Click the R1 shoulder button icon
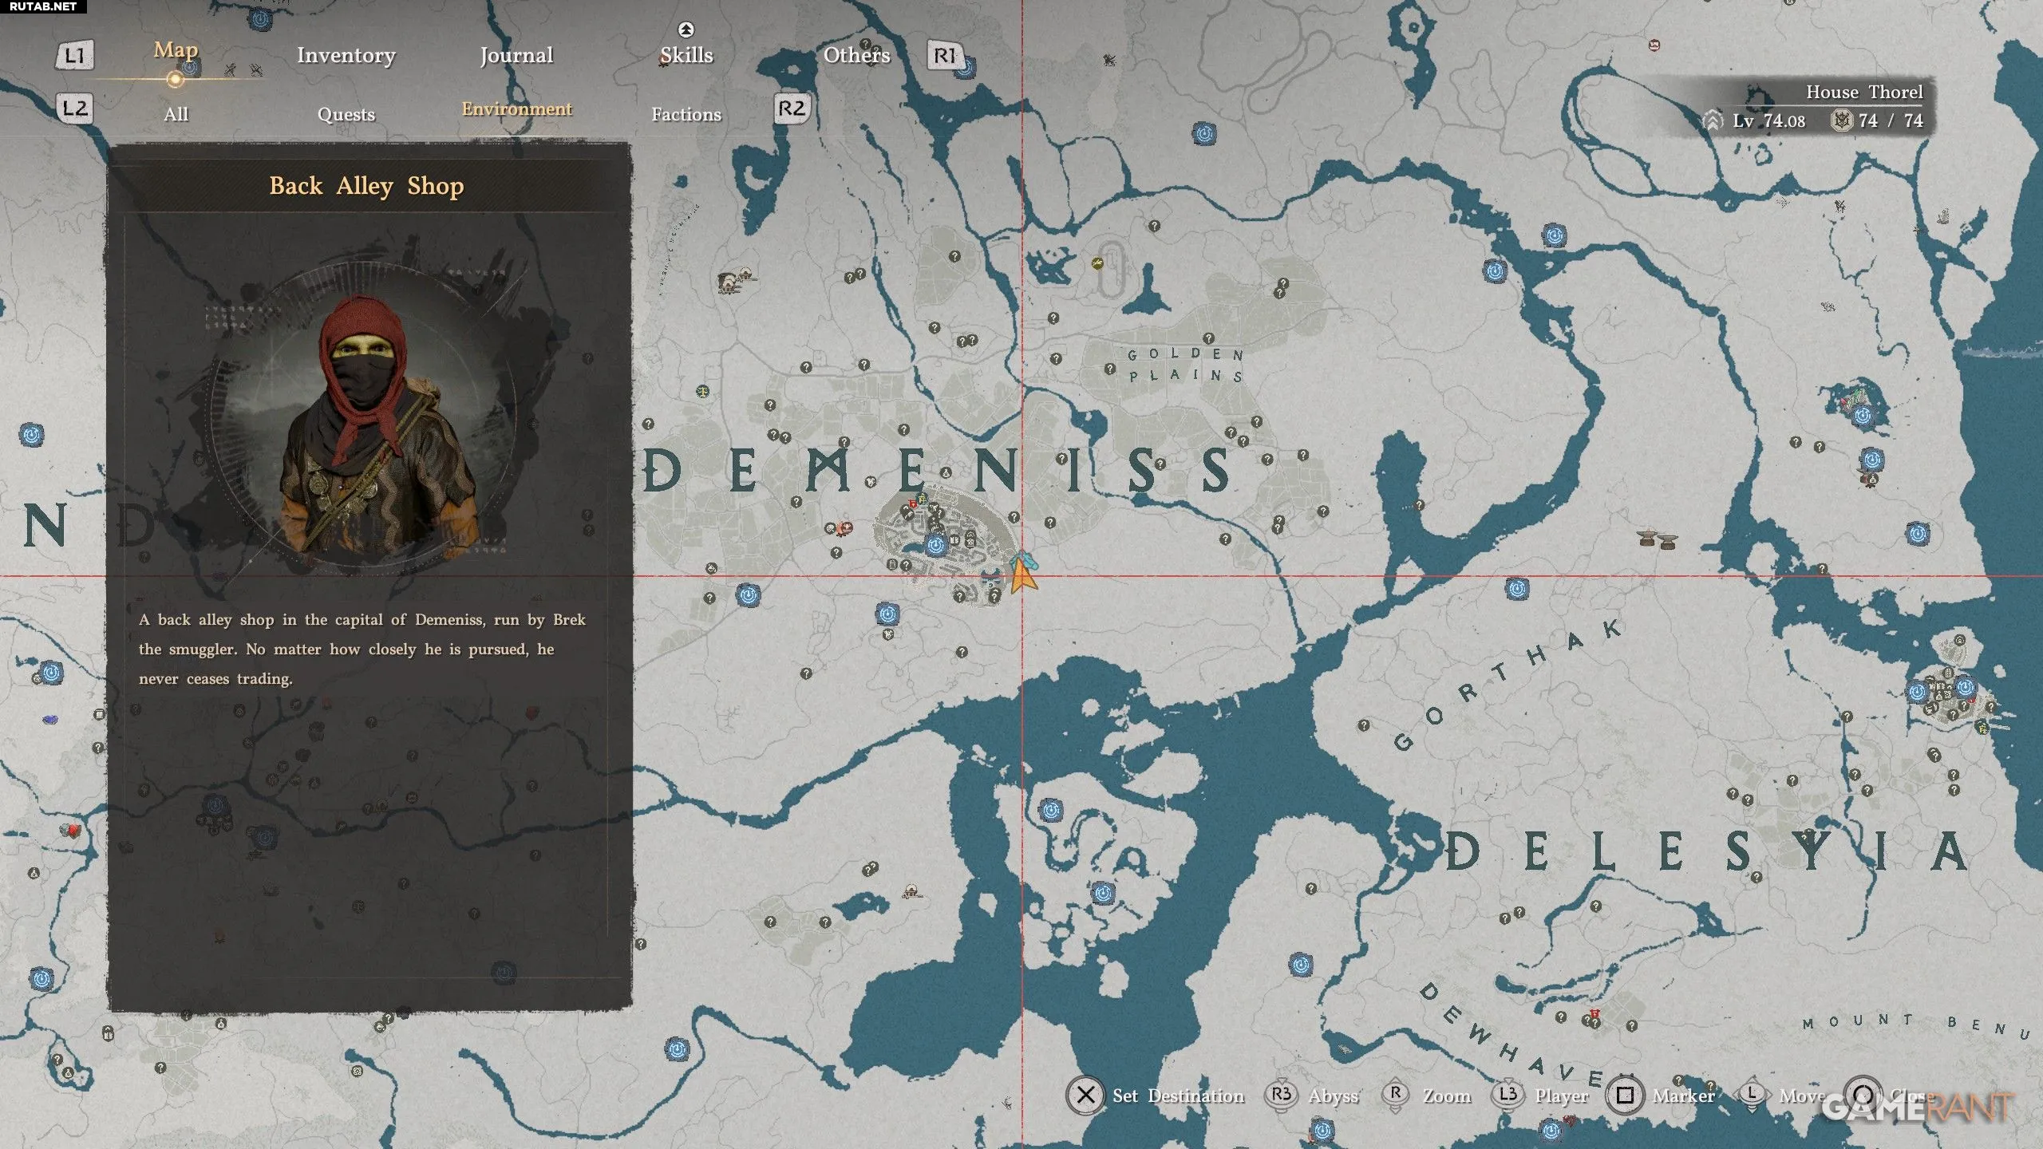 click(x=944, y=55)
